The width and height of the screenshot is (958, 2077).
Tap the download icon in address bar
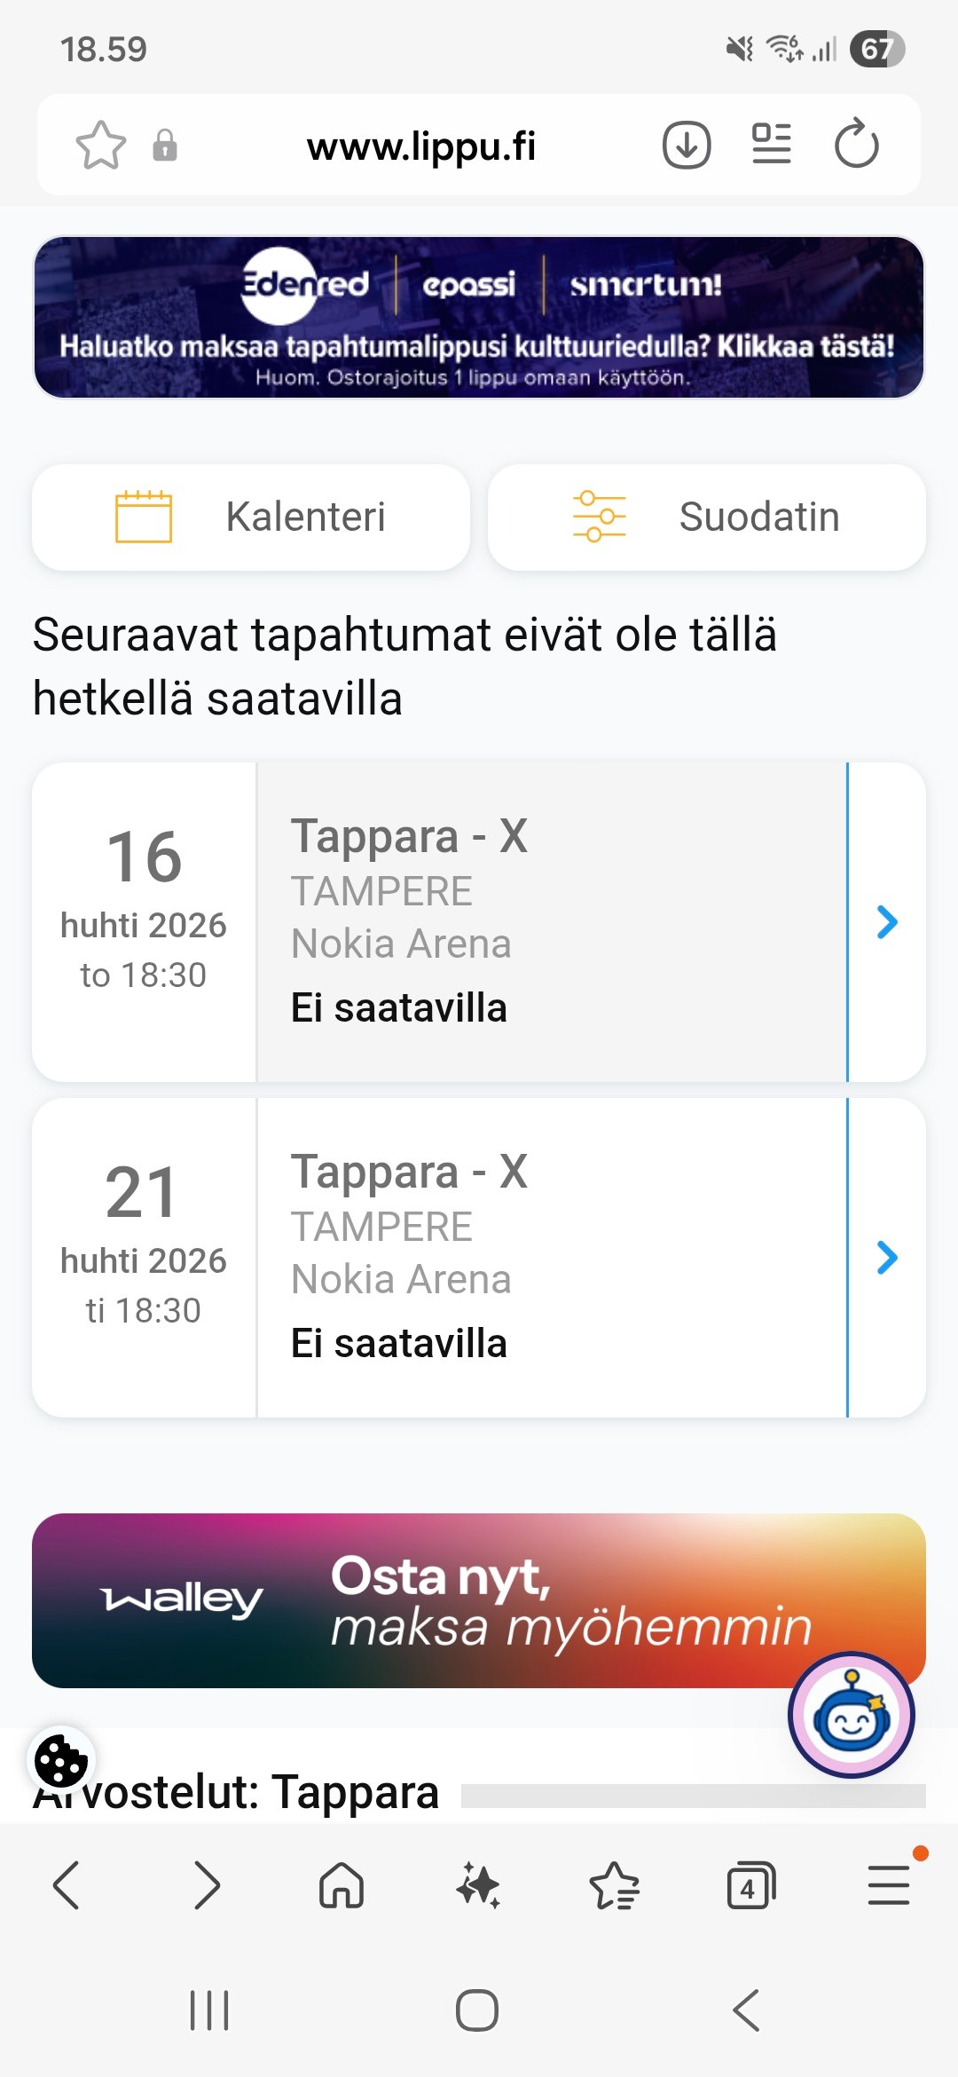(687, 145)
